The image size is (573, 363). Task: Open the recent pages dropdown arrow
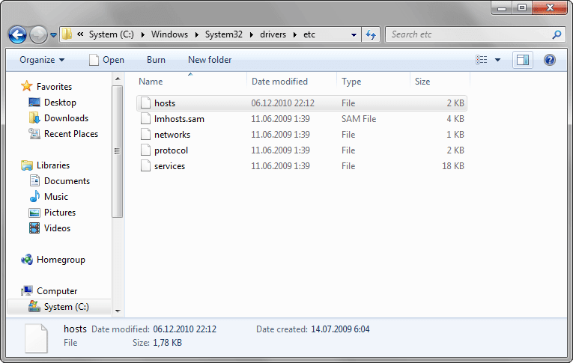click(53, 35)
